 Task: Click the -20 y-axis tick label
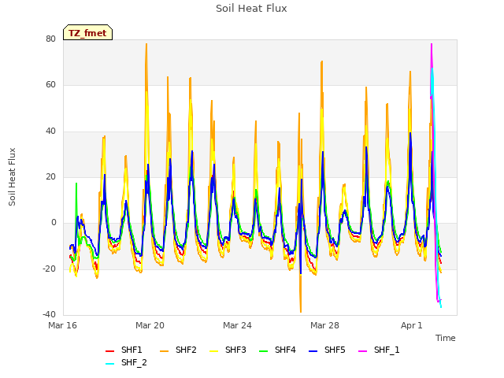tap(49, 269)
